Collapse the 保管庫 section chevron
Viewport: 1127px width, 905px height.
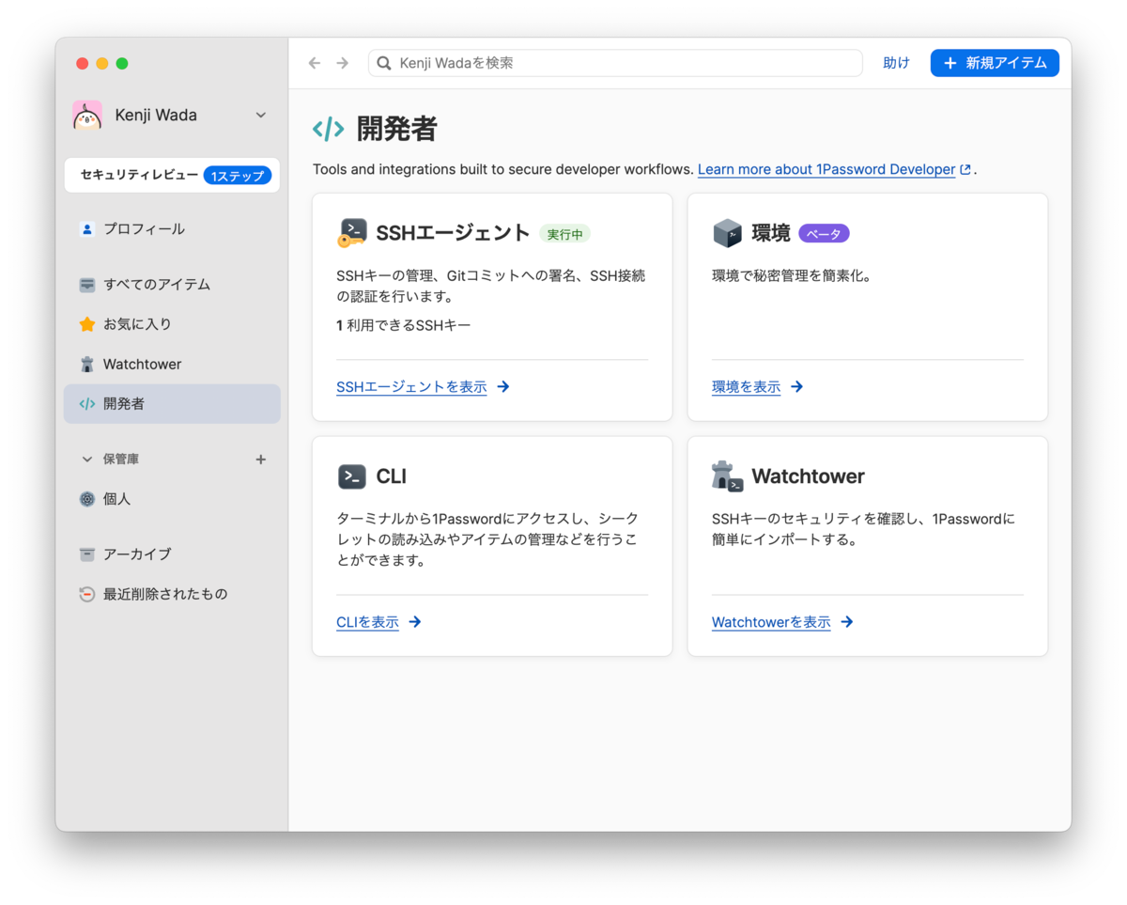(x=87, y=460)
